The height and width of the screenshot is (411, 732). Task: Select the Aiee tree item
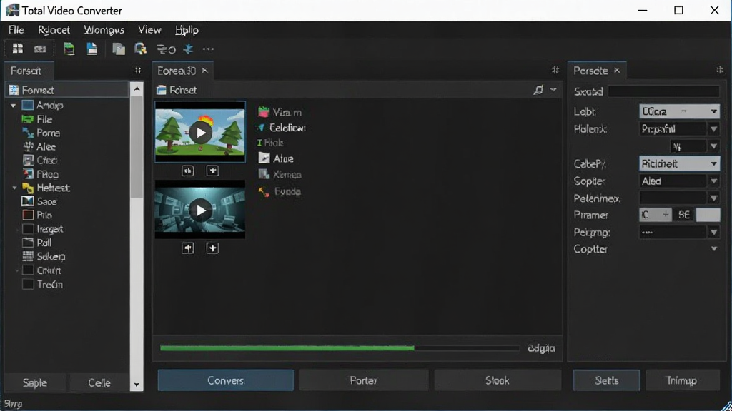(x=39, y=146)
